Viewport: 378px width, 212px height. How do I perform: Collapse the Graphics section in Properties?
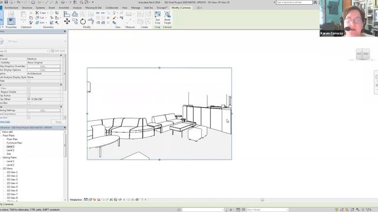[61, 55]
